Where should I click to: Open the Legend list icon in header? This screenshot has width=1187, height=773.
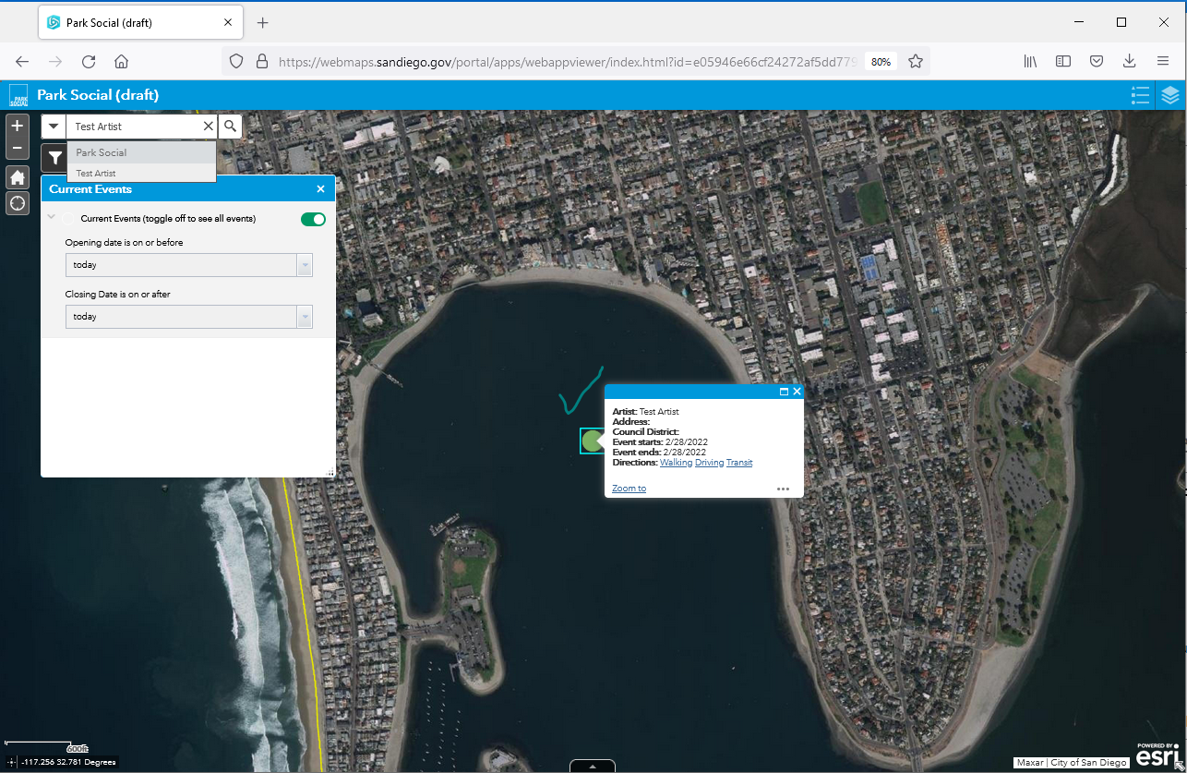click(x=1140, y=95)
